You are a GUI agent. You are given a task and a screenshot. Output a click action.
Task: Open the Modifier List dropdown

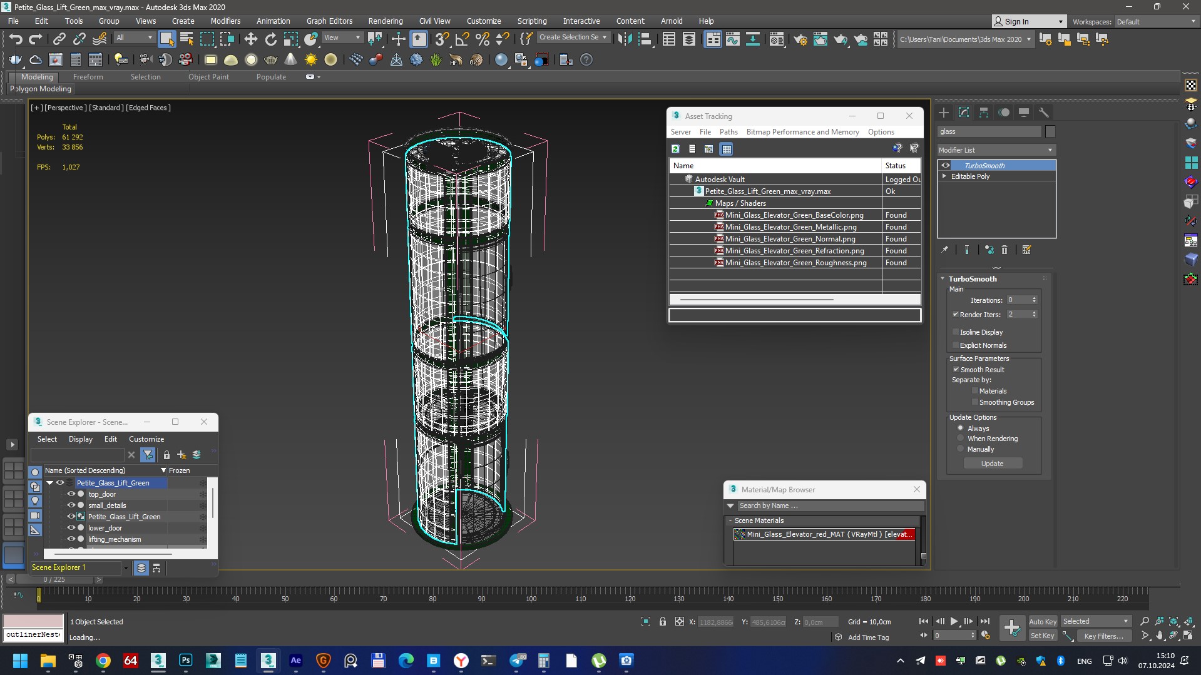996,150
